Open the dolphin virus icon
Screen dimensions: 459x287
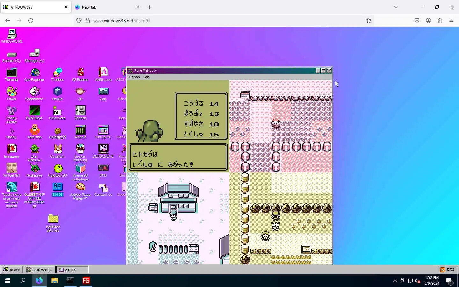(11, 195)
